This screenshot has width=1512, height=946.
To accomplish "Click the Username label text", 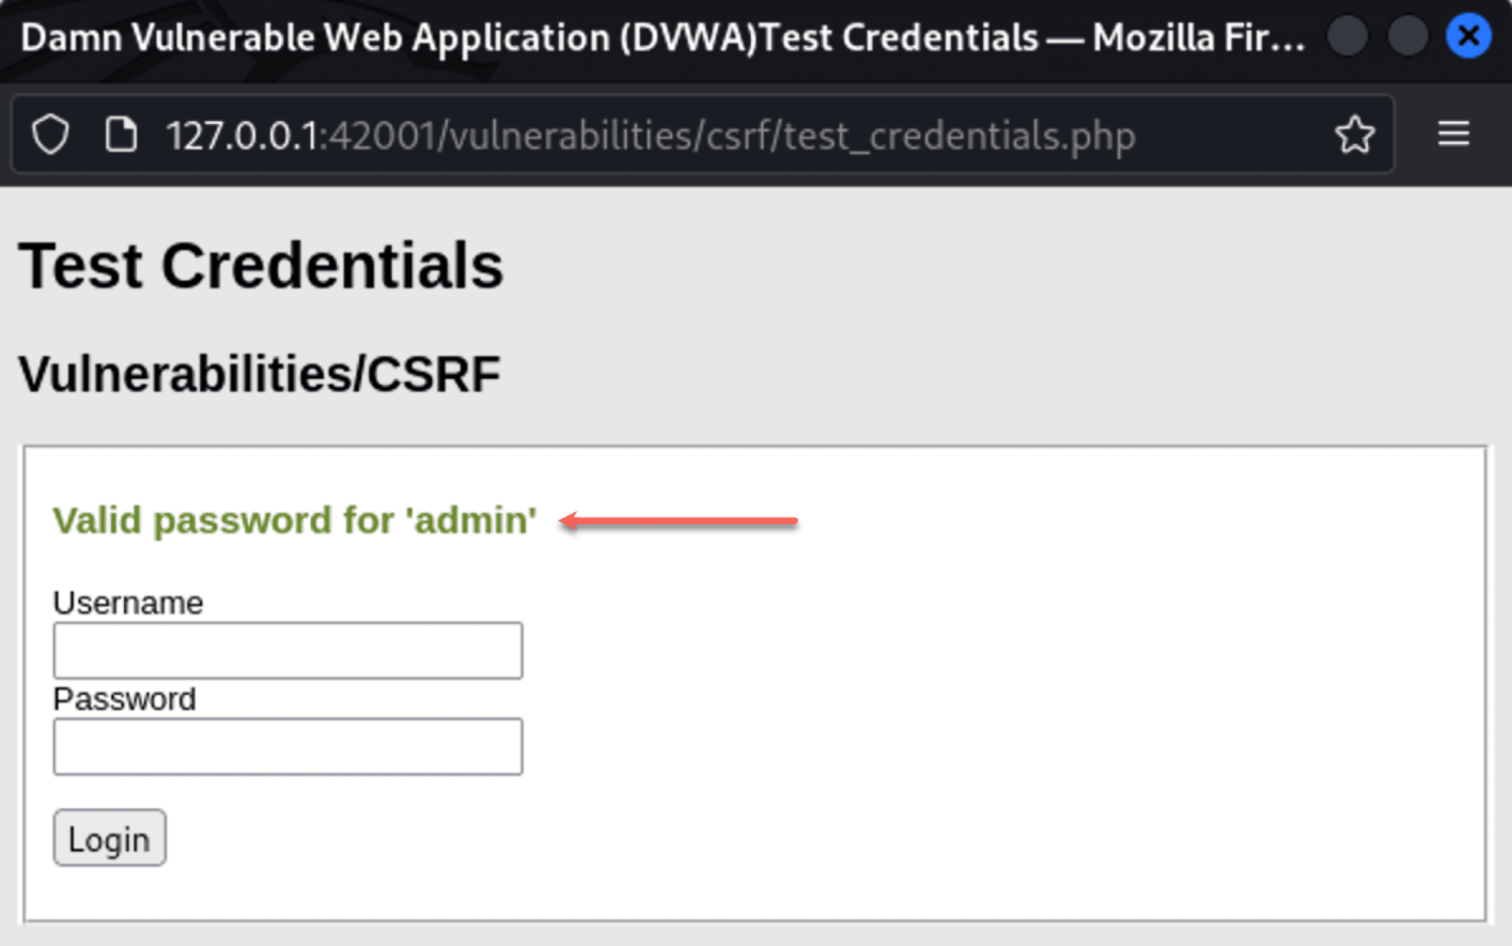I will click(x=128, y=602).
